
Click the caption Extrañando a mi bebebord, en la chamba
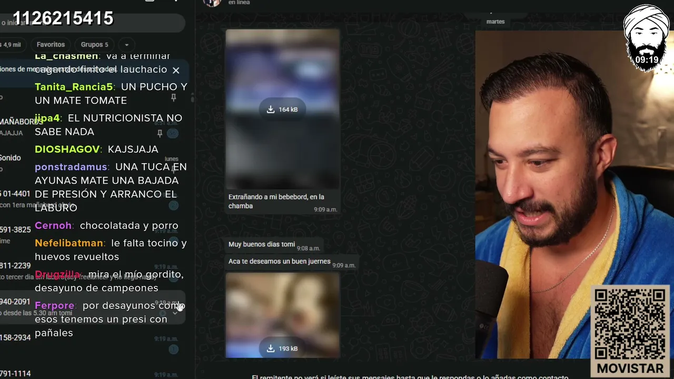tap(276, 201)
